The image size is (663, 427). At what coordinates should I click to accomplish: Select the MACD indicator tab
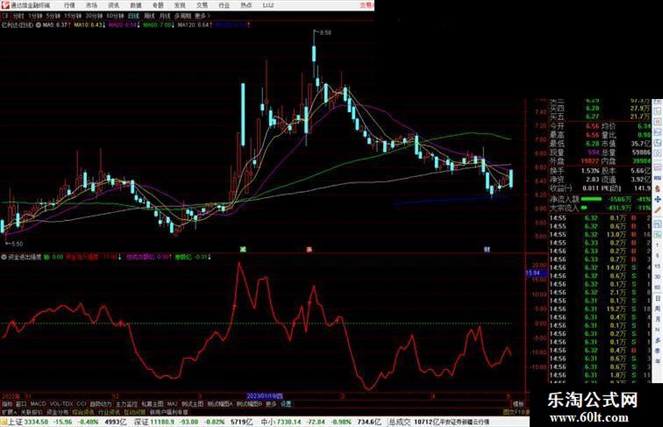point(38,404)
